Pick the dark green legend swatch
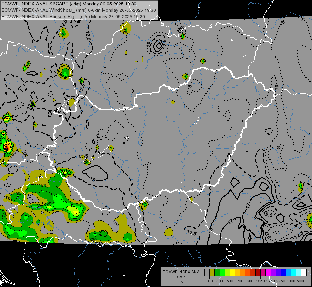 (217, 273)
